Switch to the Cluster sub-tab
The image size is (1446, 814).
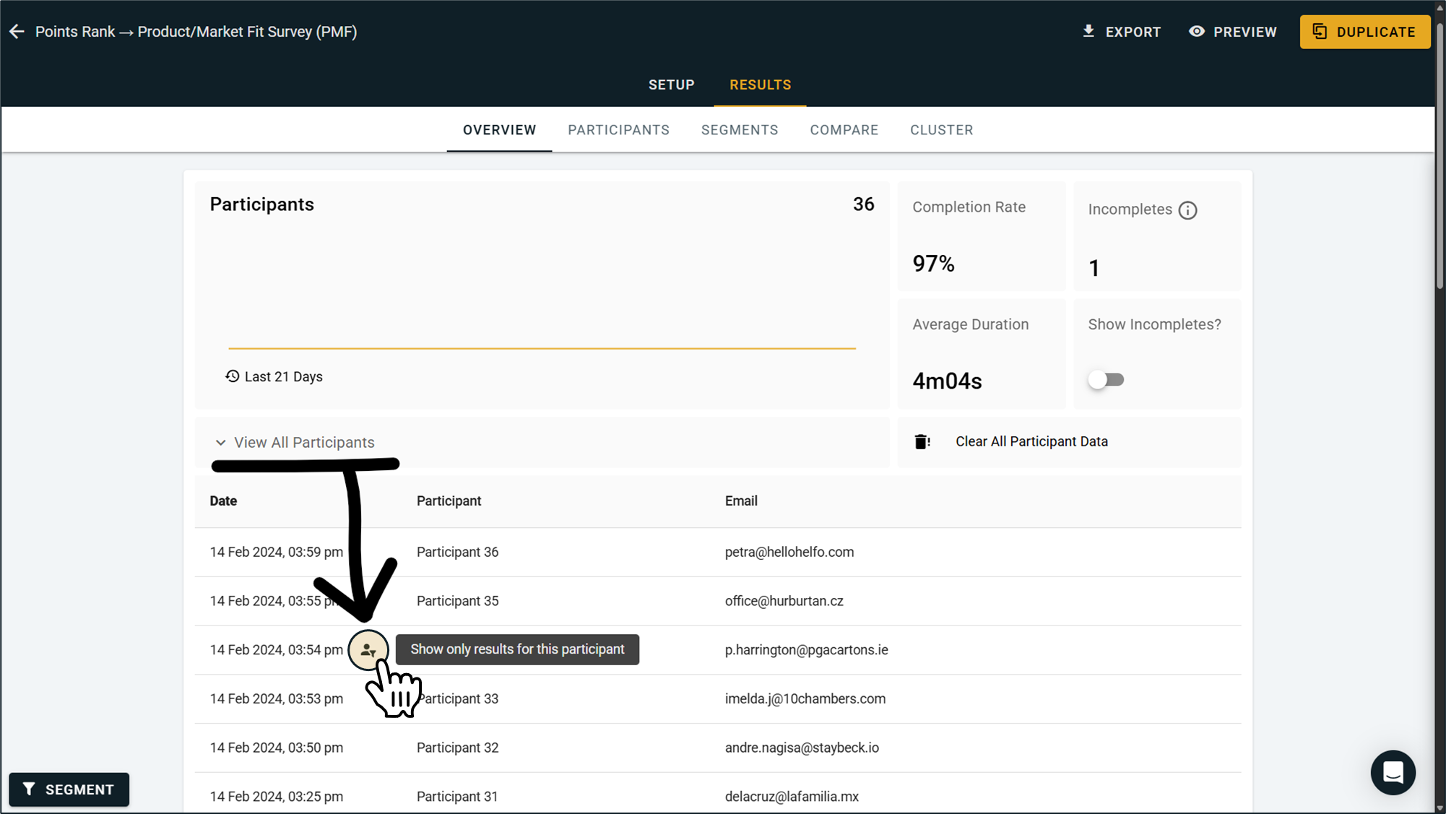[941, 130]
